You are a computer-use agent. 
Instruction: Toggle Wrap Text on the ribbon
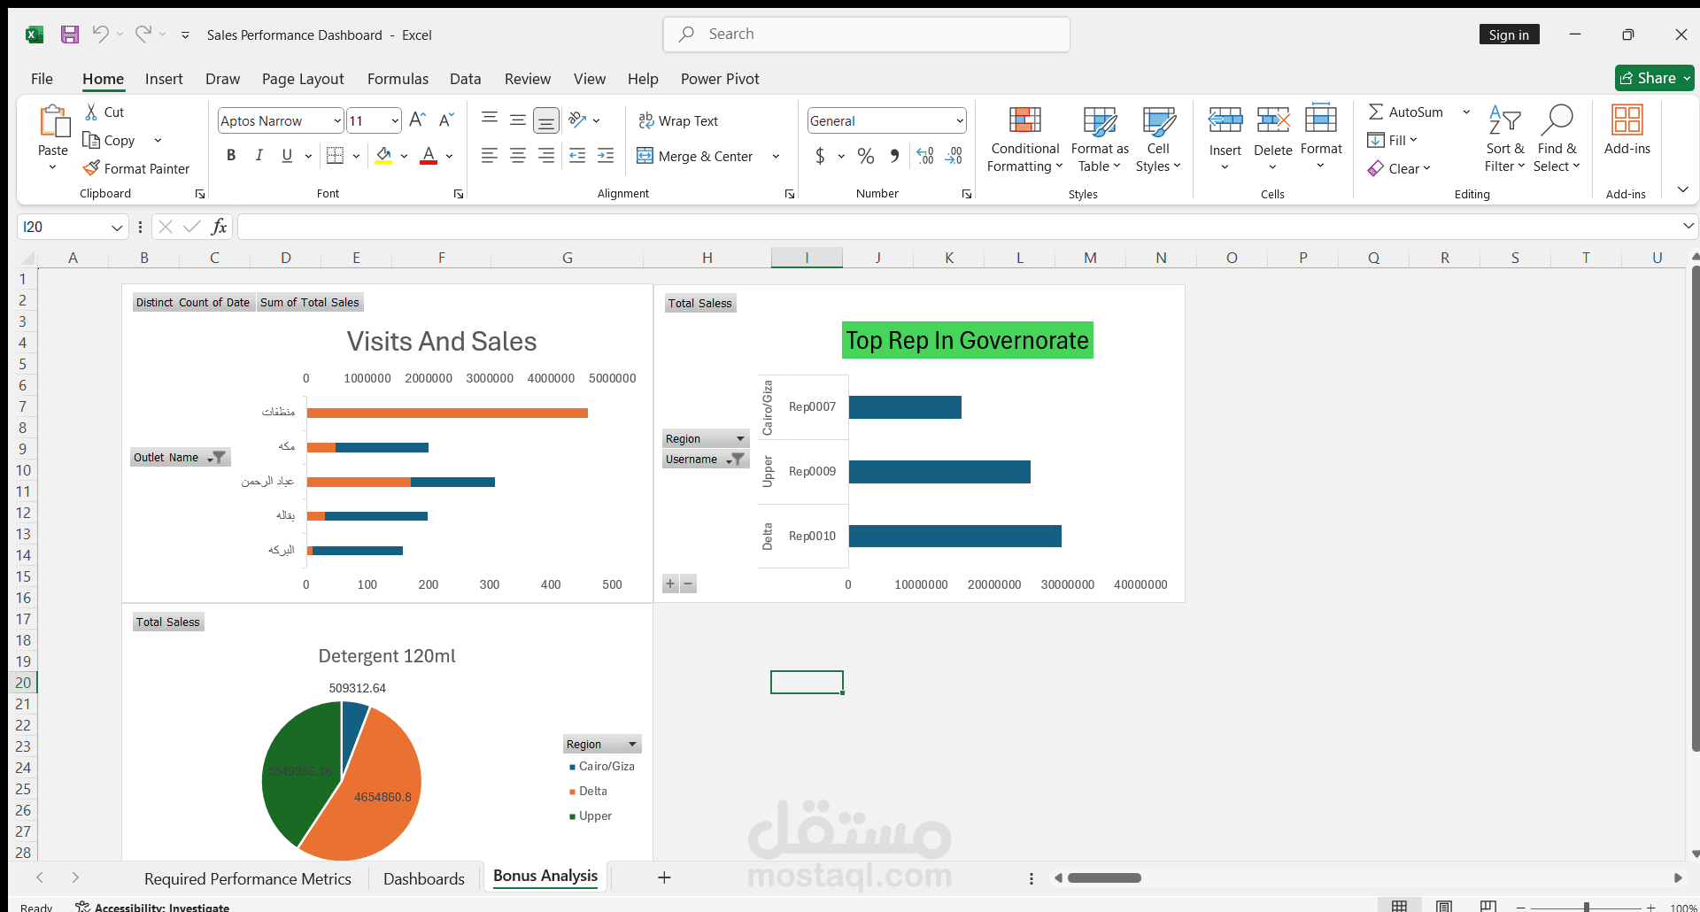[678, 120]
